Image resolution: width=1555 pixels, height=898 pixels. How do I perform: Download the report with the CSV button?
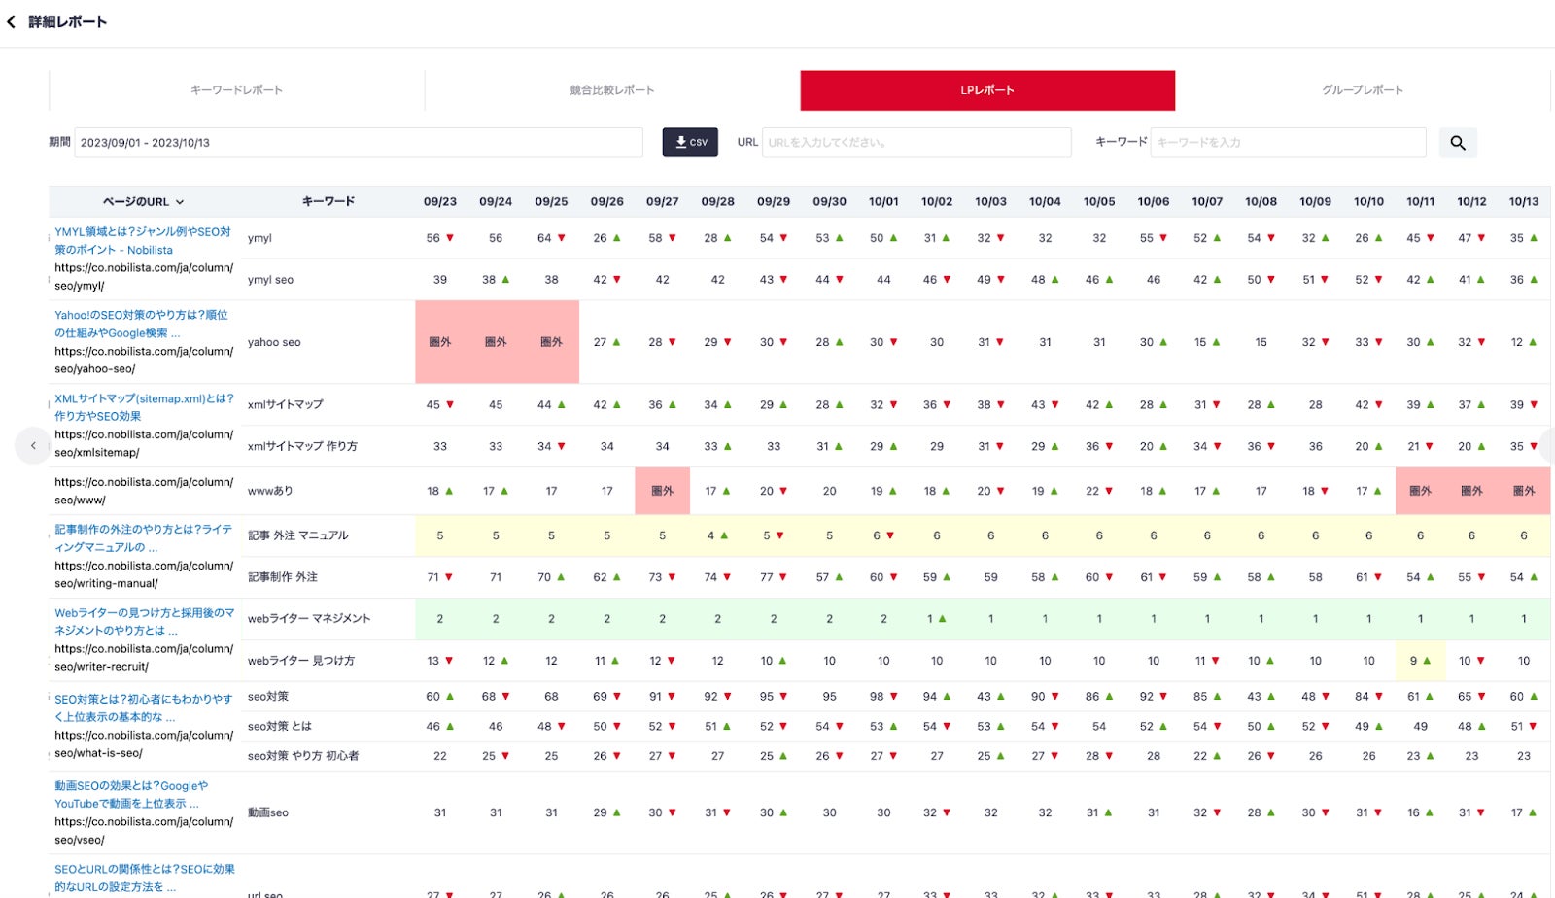click(690, 142)
